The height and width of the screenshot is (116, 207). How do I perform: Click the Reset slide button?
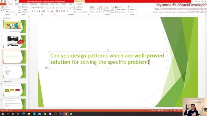click(x=25, y=9)
